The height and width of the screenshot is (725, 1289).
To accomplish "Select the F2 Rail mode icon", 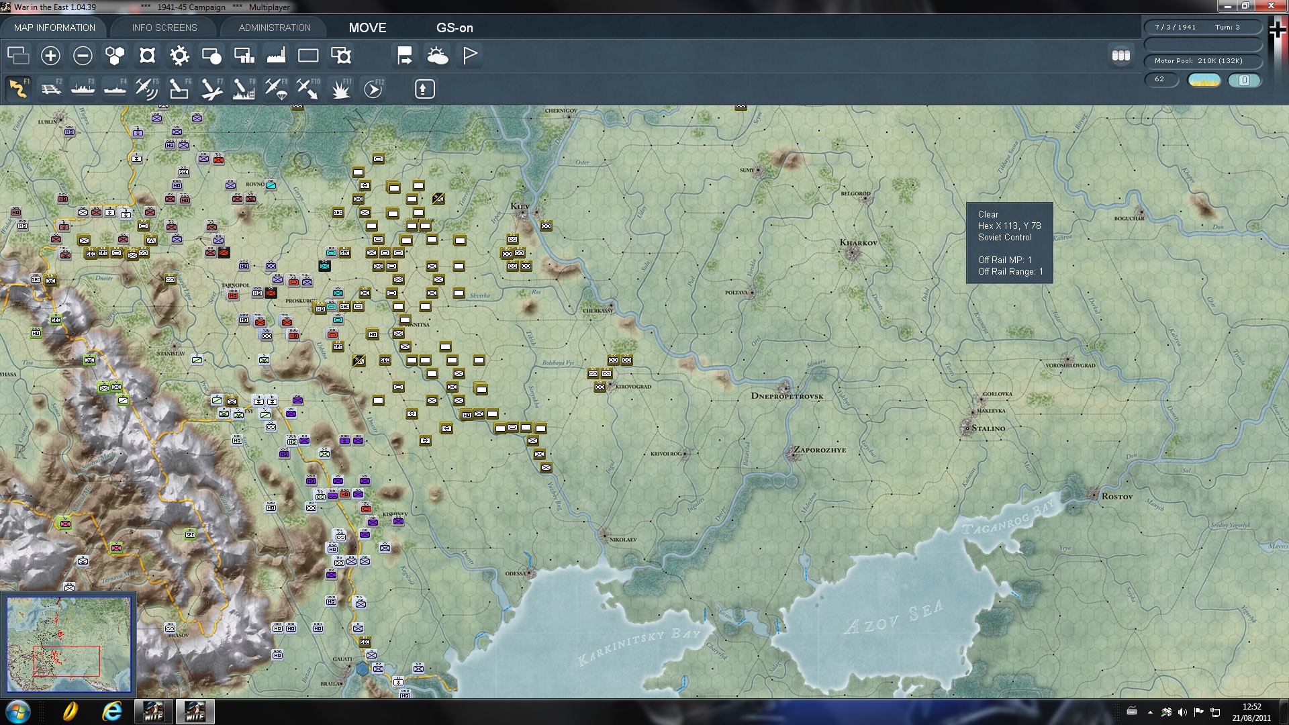I will point(50,89).
